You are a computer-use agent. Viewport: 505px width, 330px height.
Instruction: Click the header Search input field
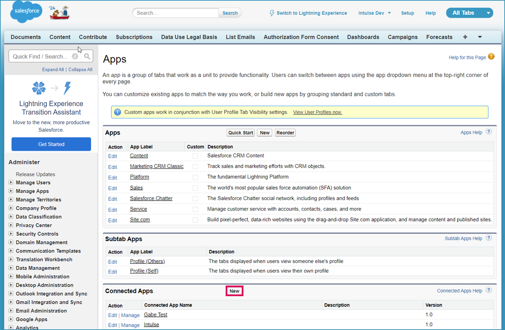[x=176, y=13]
